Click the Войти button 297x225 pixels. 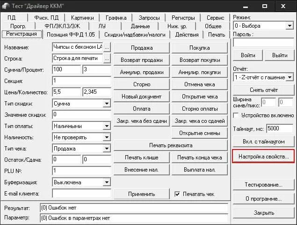pyautogui.click(x=248, y=55)
